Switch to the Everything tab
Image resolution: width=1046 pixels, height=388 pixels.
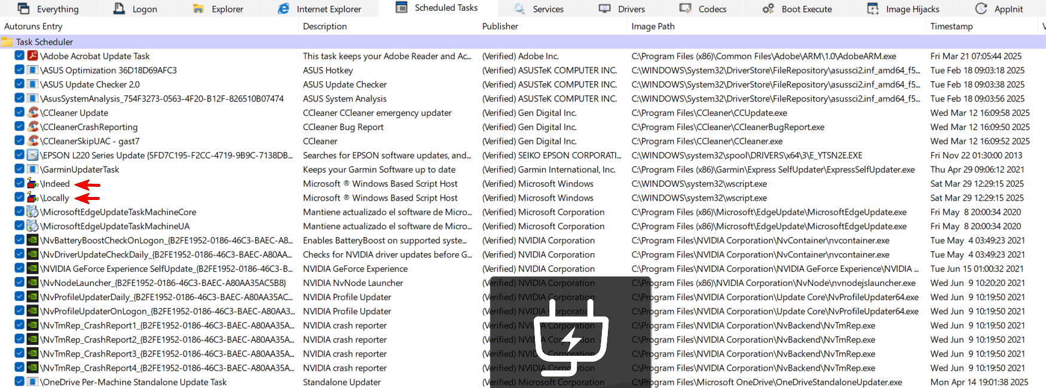point(48,9)
